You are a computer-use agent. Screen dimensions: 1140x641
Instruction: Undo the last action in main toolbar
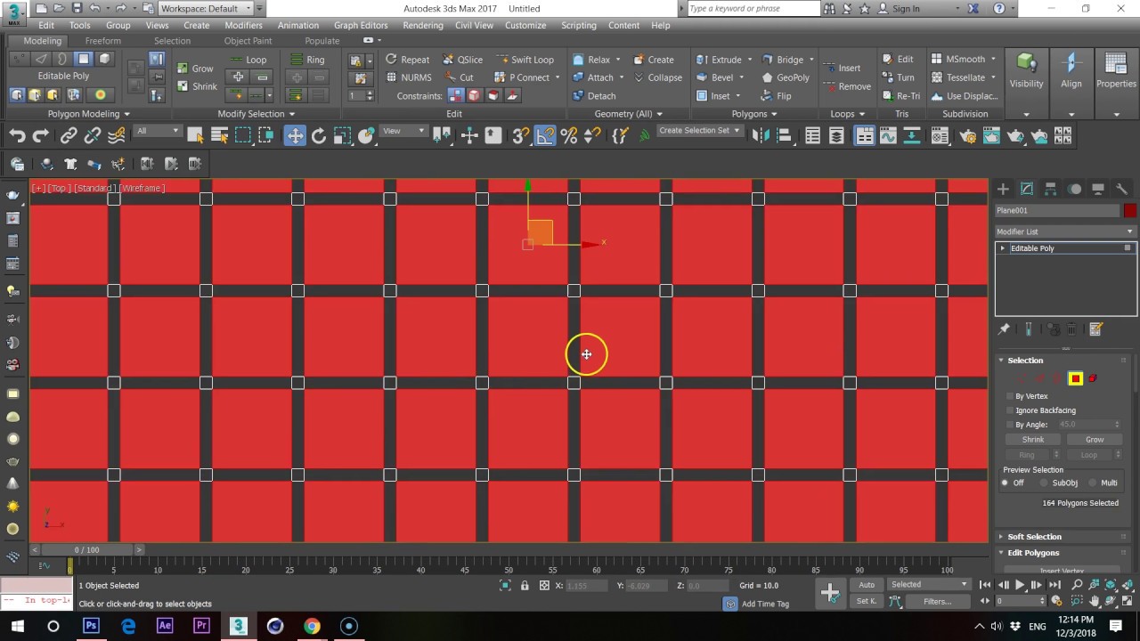tap(17, 135)
